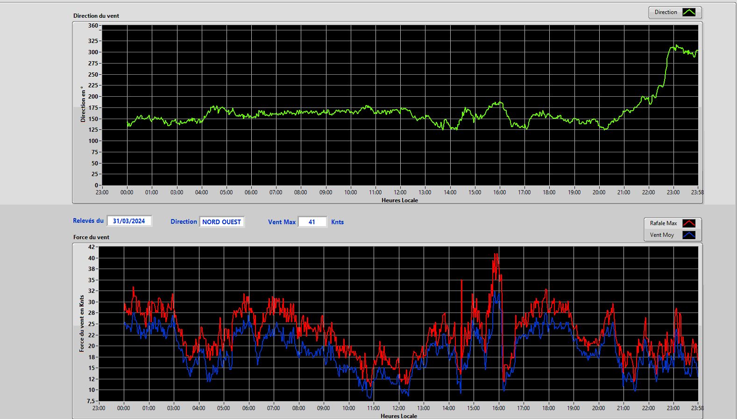Click the Direction field showing NORD OUEST
This screenshot has width=737, height=419.
222,222
